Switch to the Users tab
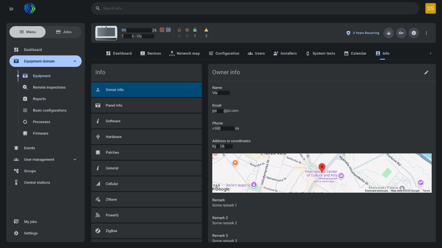442x248 pixels. [x=256, y=53]
